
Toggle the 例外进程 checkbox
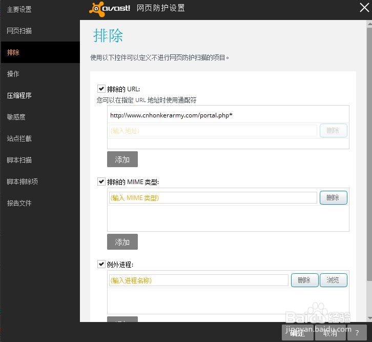(101, 264)
